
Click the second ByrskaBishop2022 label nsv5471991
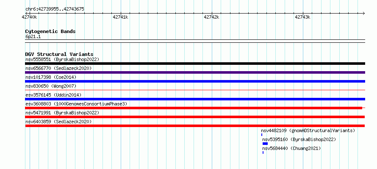coord(62,113)
